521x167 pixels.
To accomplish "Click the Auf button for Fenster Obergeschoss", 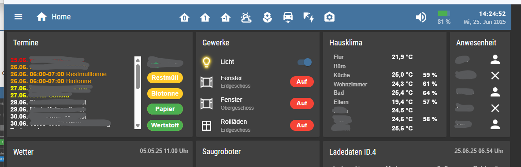I will tap(301, 103).
